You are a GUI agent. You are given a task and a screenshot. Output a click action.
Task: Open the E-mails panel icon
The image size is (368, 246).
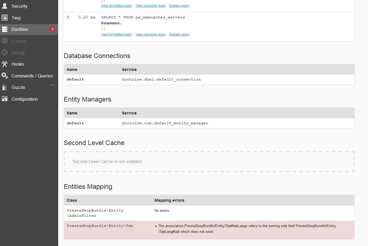coord(5,41)
